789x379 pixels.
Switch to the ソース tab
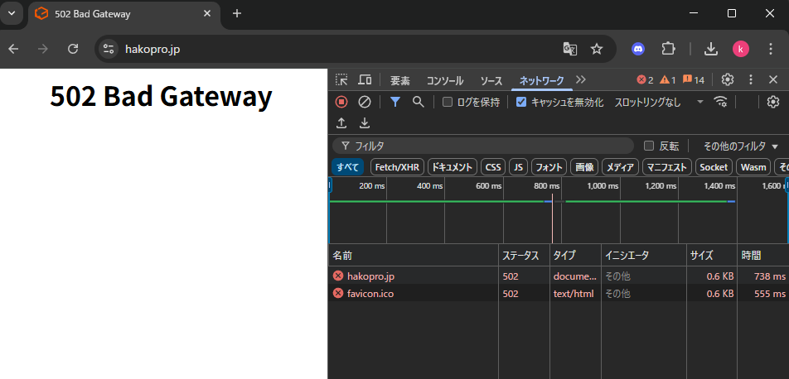coord(491,80)
